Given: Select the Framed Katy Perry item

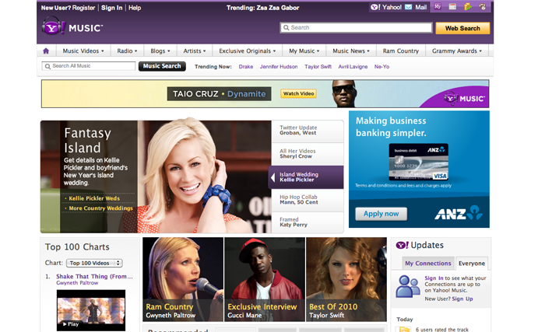Looking at the screenshot, I should (308, 222).
